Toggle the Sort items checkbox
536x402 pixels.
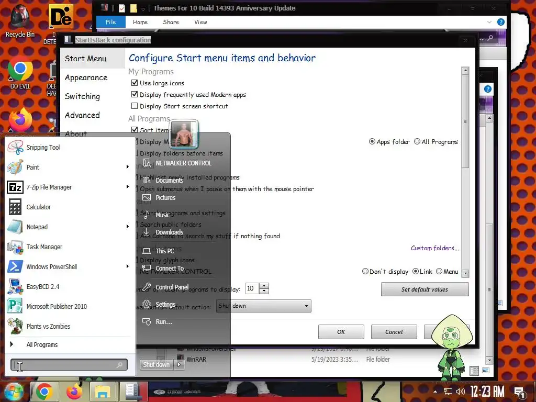135,130
